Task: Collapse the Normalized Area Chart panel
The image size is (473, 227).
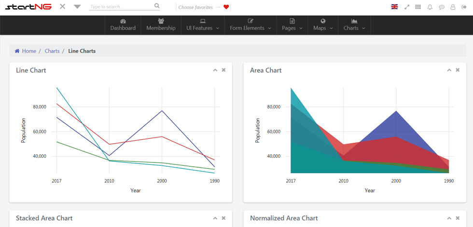Action: [449, 218]
